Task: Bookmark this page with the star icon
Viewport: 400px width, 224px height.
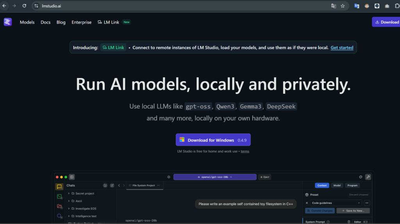Action: click(343, 6)
